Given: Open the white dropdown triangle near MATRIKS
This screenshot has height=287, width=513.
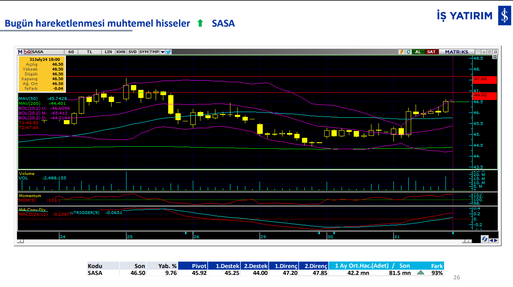Looking at the screenshot, I should pos(478,52).
